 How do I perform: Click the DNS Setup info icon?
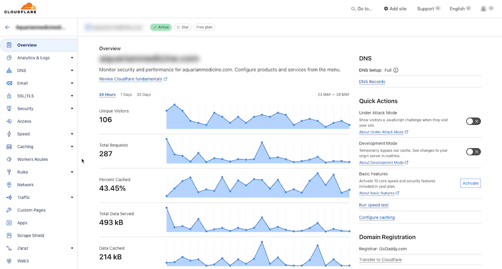point(396,70)
